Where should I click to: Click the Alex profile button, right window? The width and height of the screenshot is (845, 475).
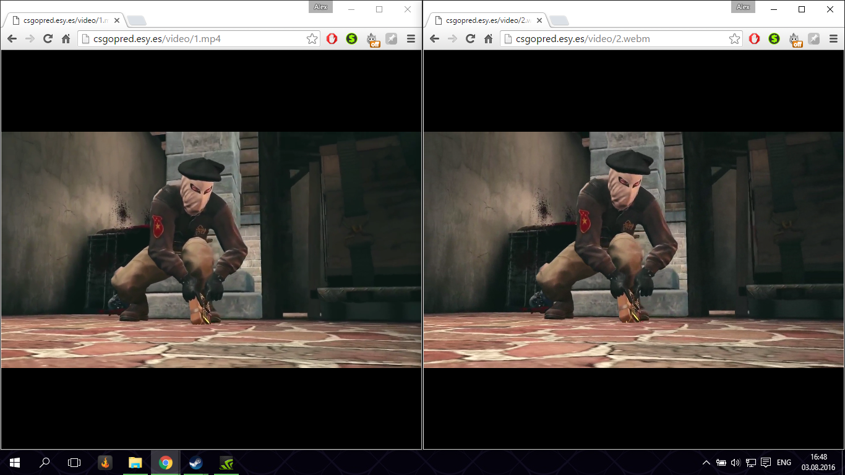point(743,7)
